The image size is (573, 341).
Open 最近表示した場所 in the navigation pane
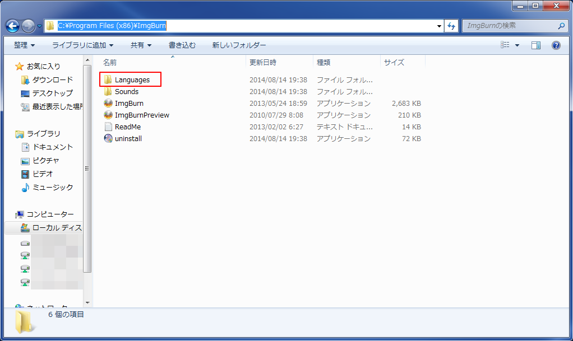(57, 106)
